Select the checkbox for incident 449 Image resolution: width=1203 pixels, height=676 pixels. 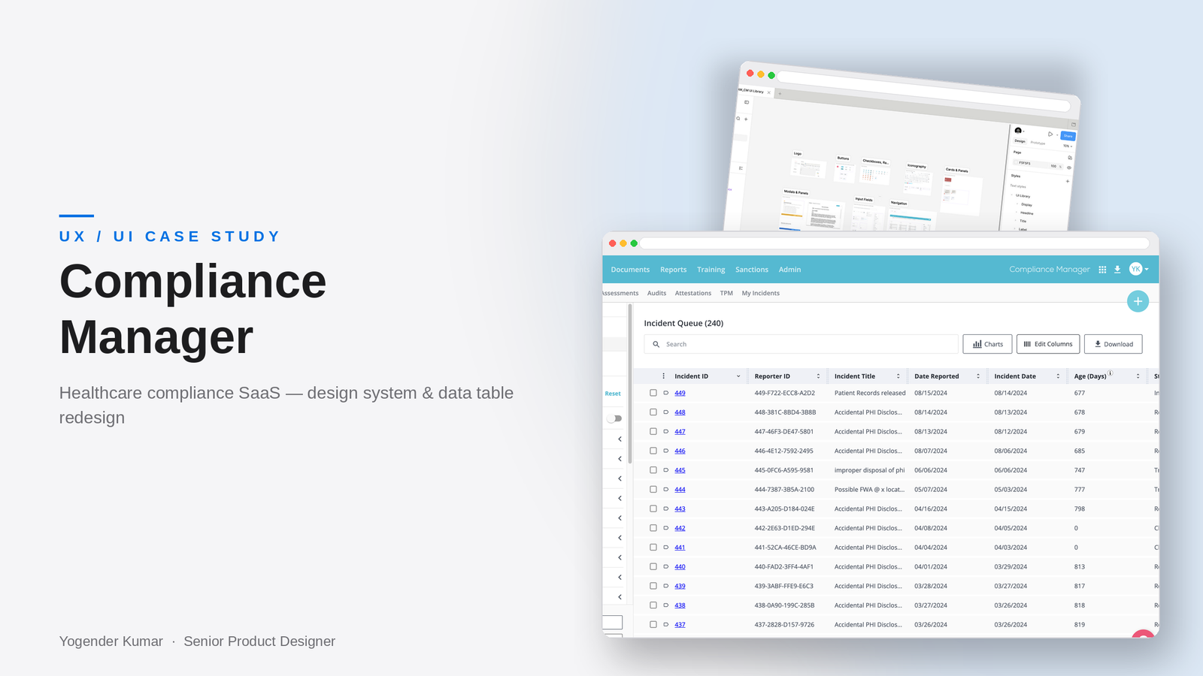pyautogui.click(x=653, y=393)
